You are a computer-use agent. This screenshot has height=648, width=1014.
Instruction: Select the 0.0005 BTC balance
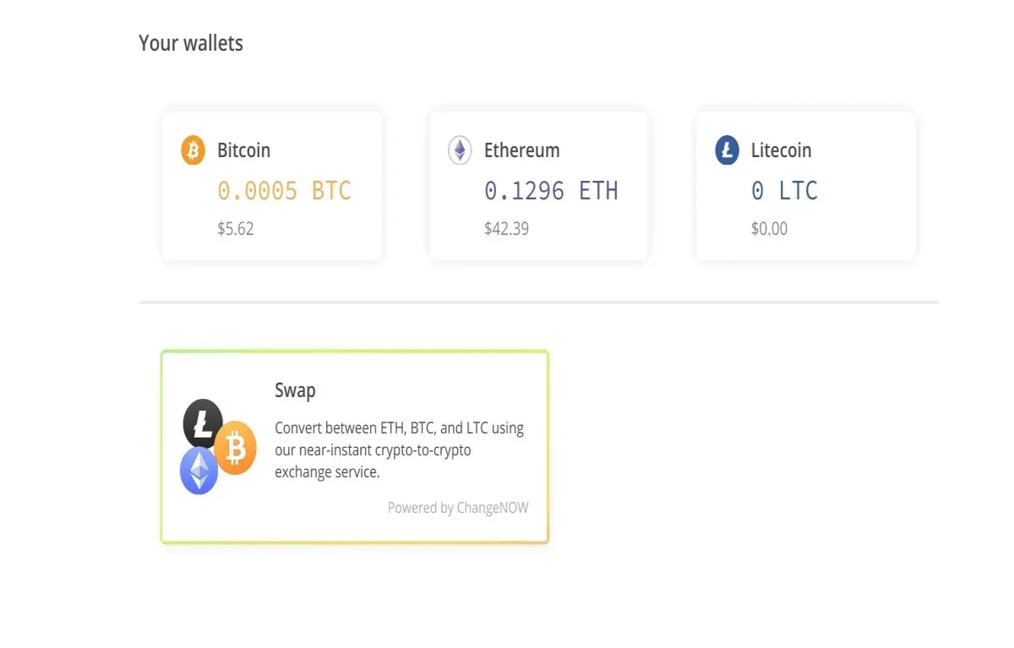(284, 191)
